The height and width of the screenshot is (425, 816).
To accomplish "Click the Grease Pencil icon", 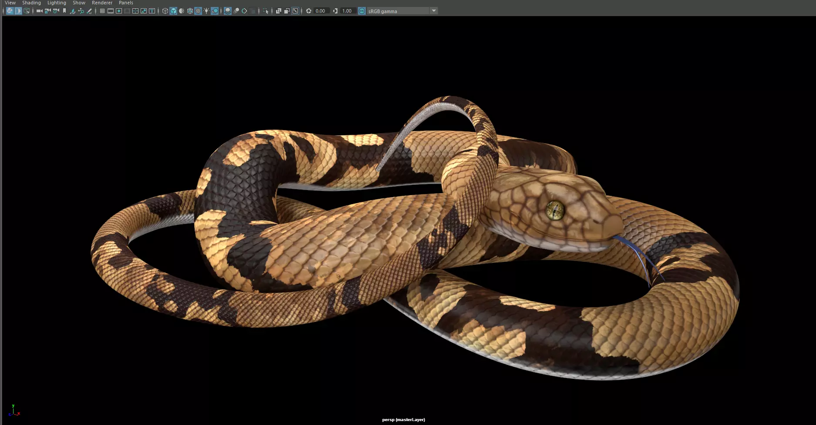I will pyautogui.click(x=89, y=11).
